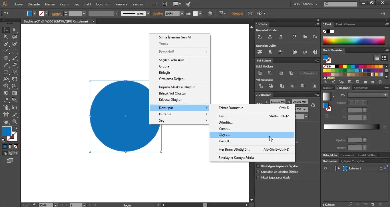The image size is (390, 207).
Task: Swap fill and stroke colors in the toolbar
Action: 15,128
